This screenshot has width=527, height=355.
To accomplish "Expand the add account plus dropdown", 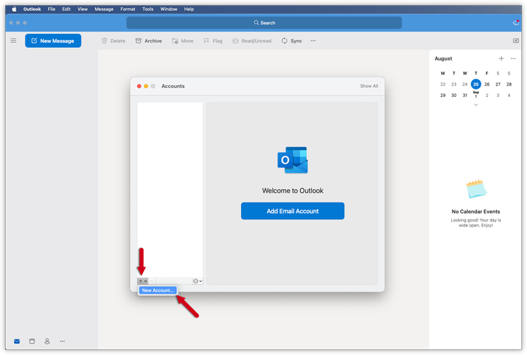I will (x=143, y=281).
